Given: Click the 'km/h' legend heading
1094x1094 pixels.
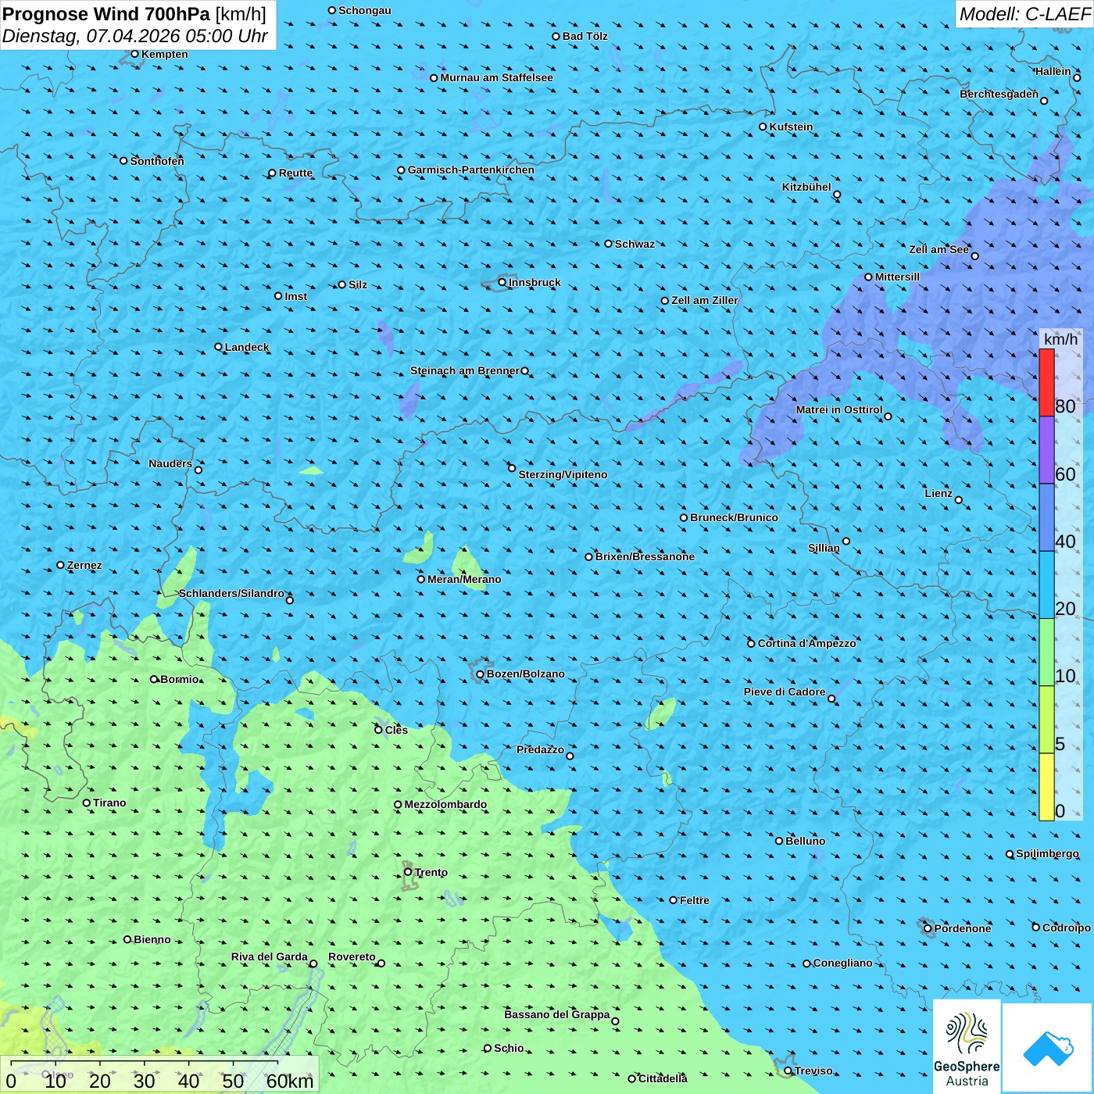Looking at the screenshot, I should [1060, 339].
